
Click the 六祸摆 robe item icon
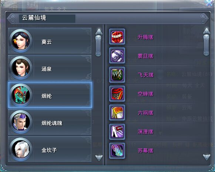tap(117, 113)
